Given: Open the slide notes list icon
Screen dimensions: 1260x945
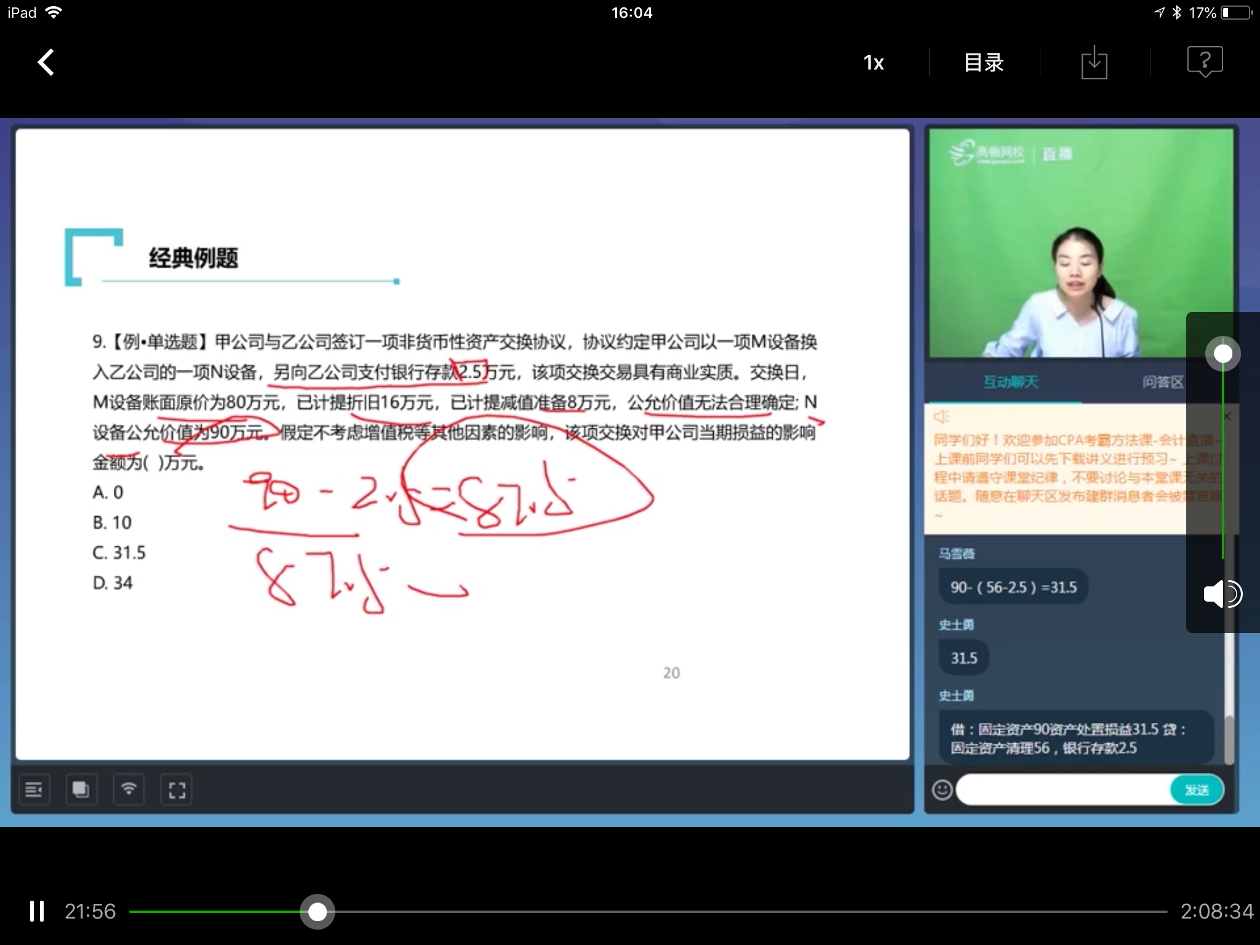Looking at the screenshot, I should tap(34, 789).
